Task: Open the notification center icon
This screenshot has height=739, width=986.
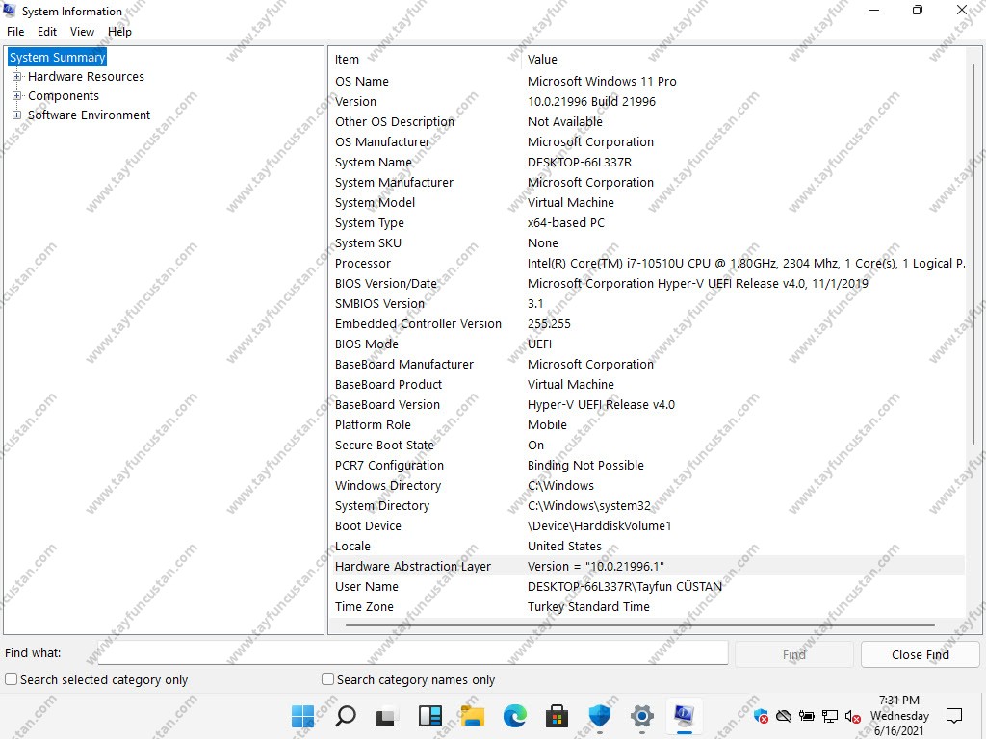Action: click(954, 716)
